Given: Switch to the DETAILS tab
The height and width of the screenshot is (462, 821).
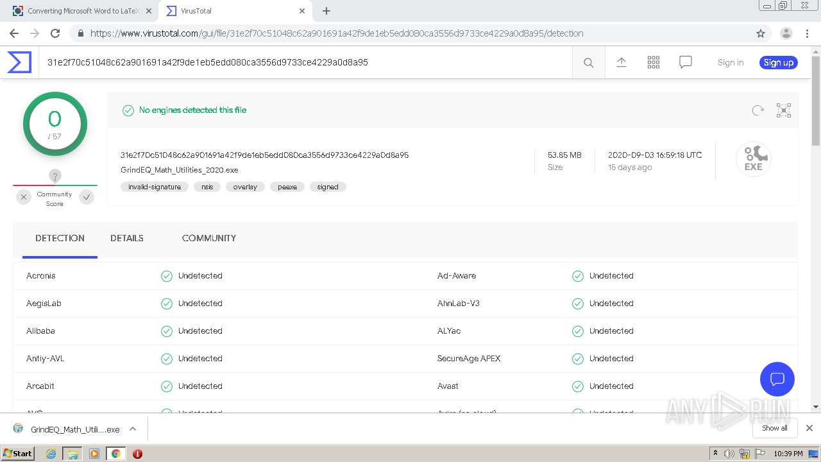Looking at the screenshot, I should 127,238.
